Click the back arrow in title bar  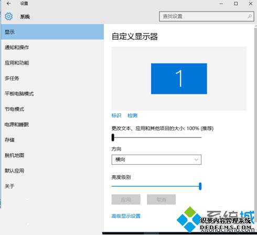pyautogui.click(x=8, y=4)
